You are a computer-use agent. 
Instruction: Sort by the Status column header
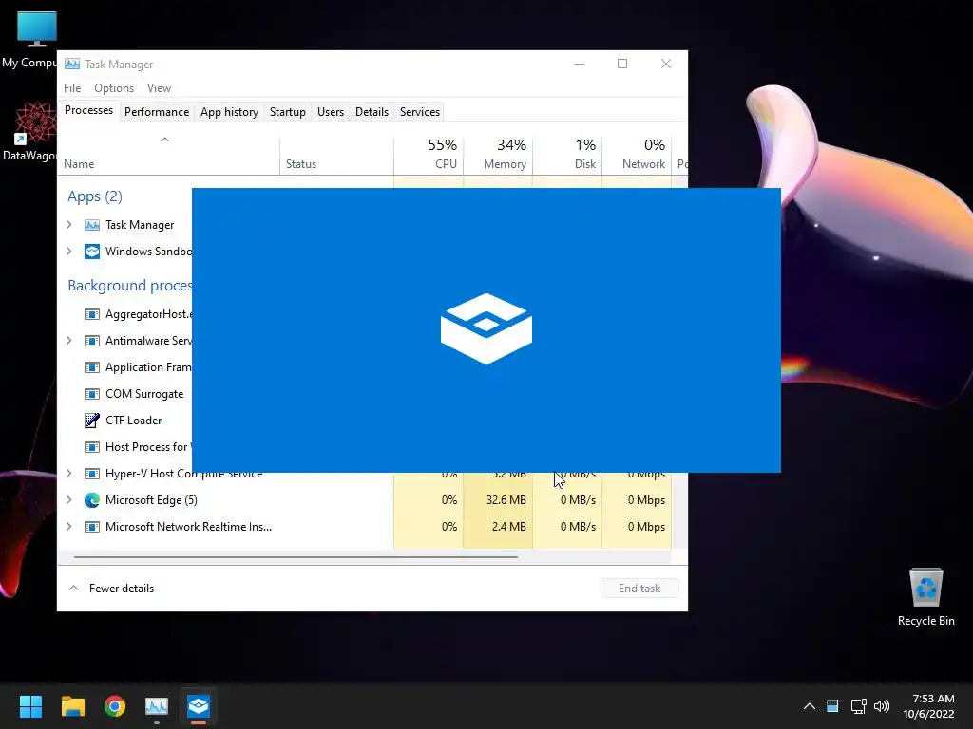(336, 155)
